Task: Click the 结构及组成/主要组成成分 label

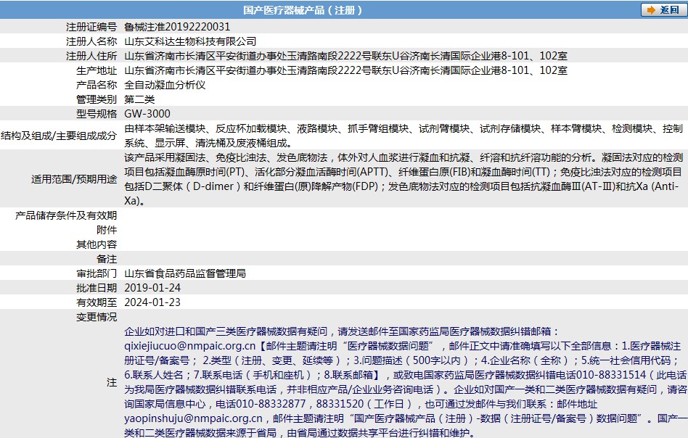Action: pos(59,136)
